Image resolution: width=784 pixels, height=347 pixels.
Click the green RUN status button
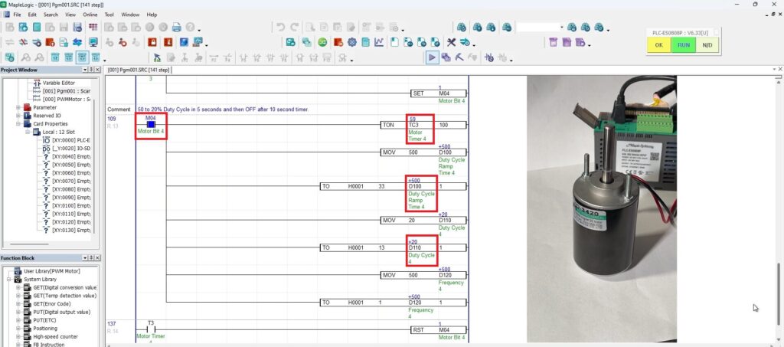(683, 45)
